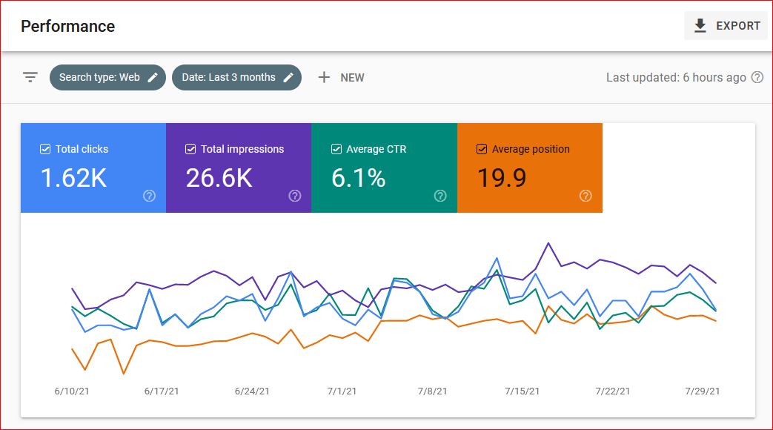Toggle the Average CTR checkbox
773x430 pixels.
(336, 149)
